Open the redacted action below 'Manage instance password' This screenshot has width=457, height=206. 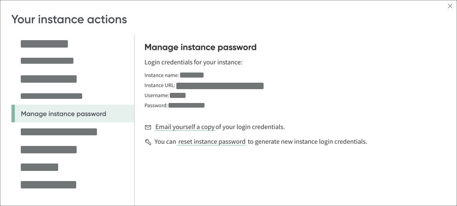tap(59, 132)
